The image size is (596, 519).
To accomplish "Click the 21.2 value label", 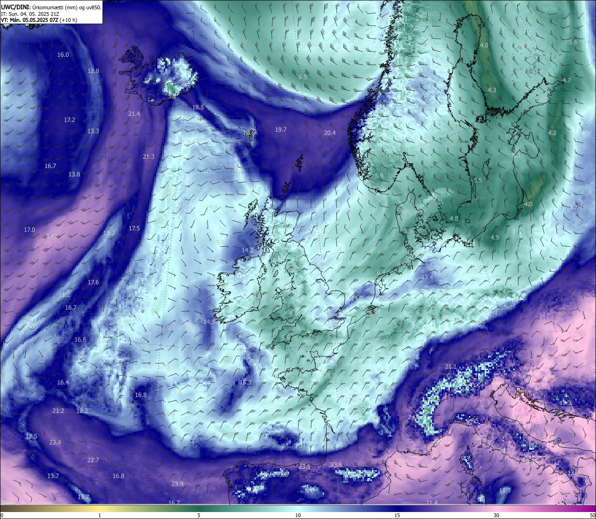I will point(58,411).
